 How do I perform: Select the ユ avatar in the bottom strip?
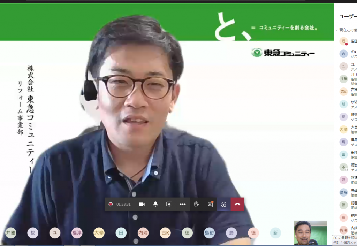pos(55,233)
